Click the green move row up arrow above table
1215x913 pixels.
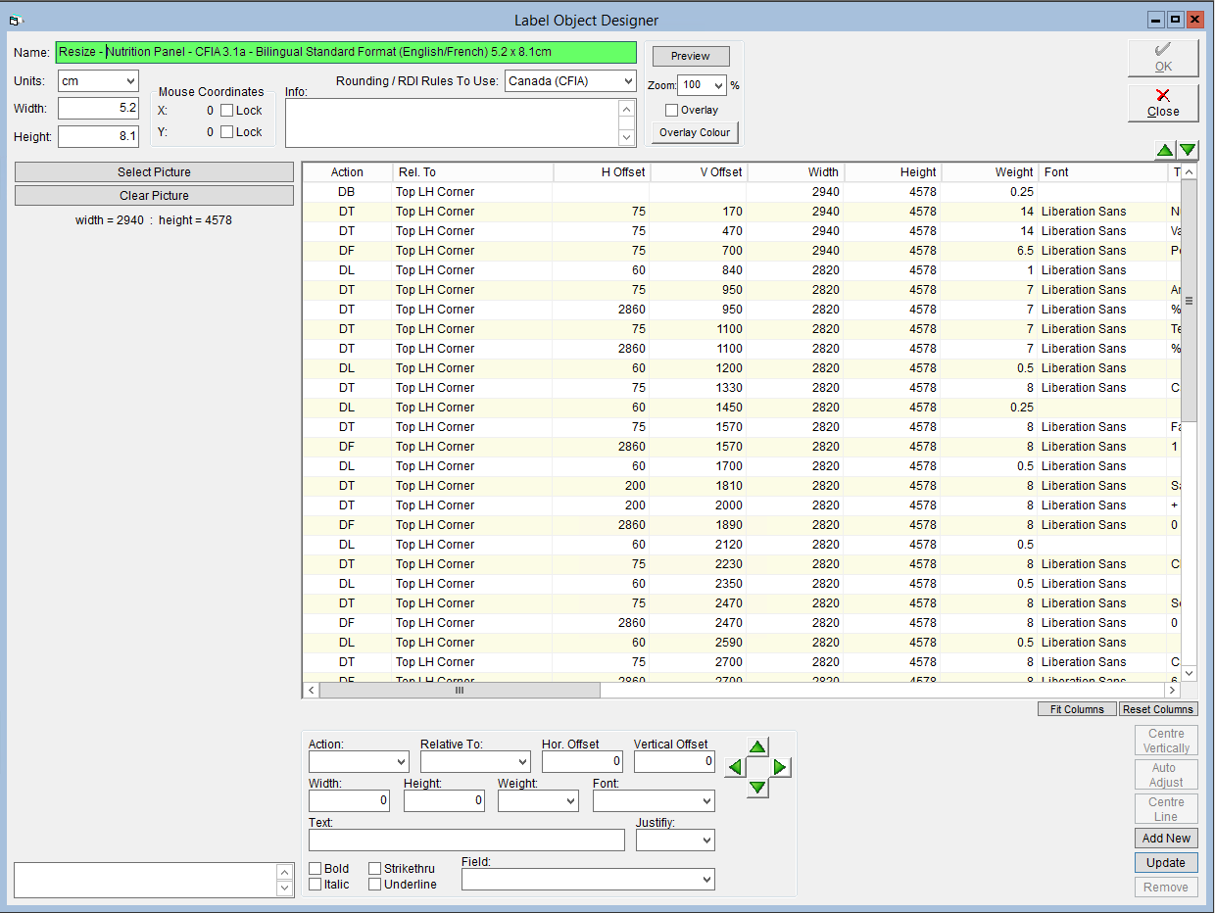[1163, 150]
